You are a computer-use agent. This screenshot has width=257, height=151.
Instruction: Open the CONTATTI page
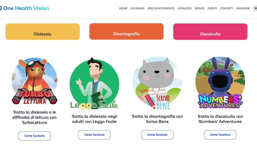pyautogui.click(x=226, y=8)
